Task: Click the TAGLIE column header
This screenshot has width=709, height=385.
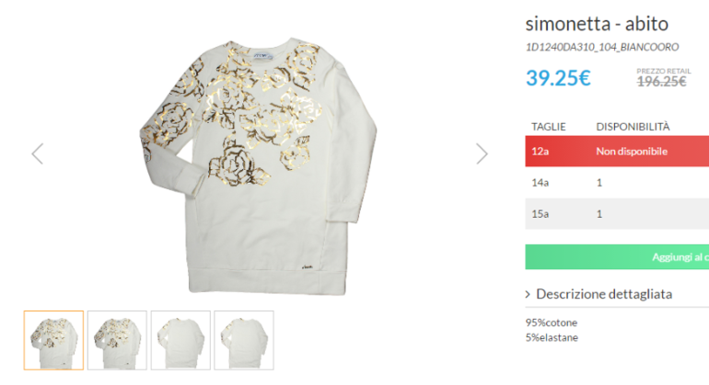Action: [548, 126]
